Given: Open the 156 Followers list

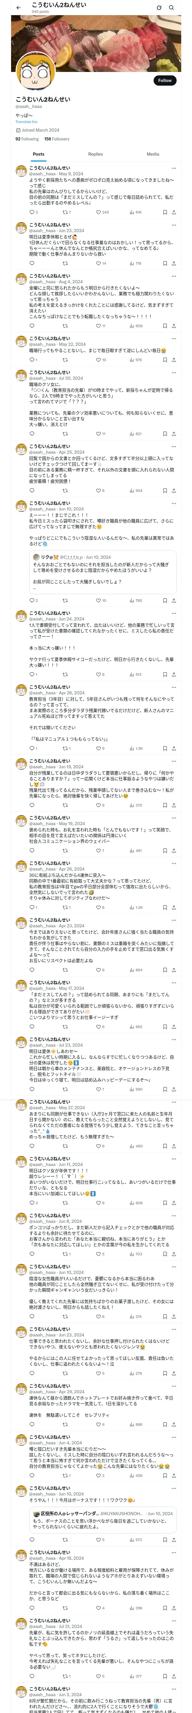Looking at the screenshot, I should 57,139.
